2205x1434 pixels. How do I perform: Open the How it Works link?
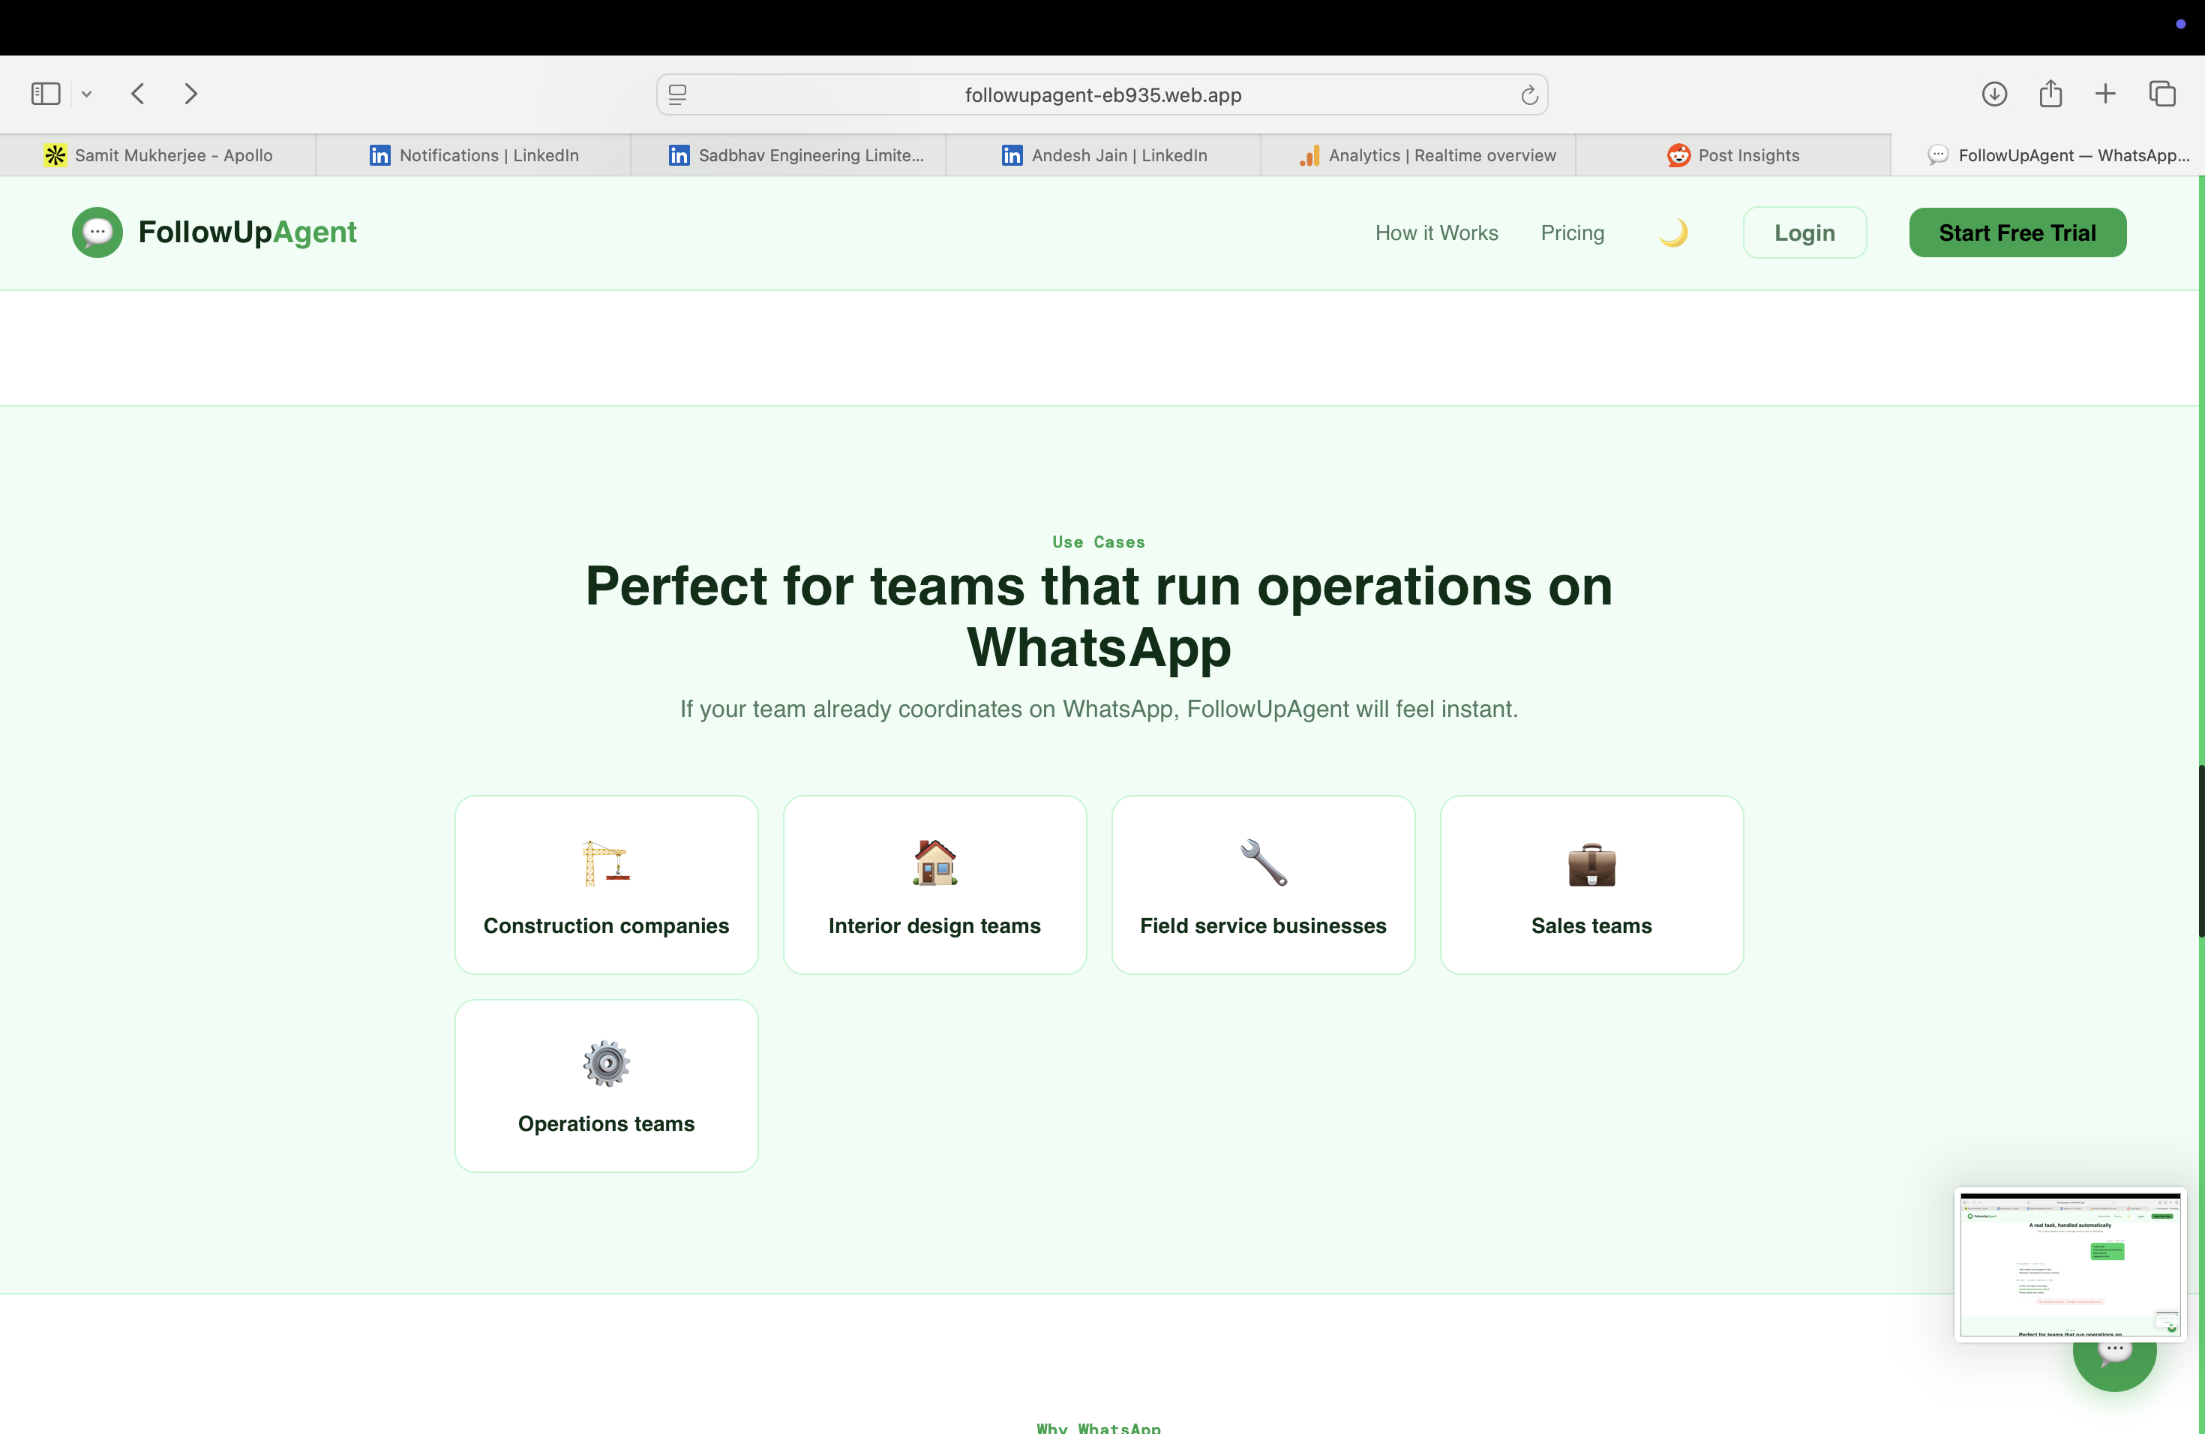(x=1436, y=232)
